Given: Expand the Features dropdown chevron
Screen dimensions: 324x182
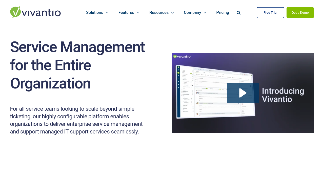Looking at the screenshot, I should (x=138, y=13).
